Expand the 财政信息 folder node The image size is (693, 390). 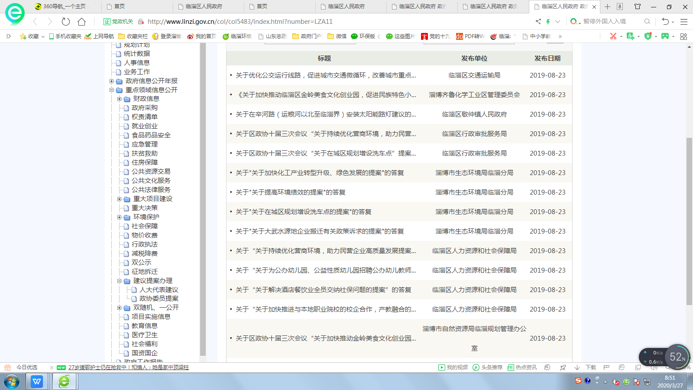click(x=120, y=99)
